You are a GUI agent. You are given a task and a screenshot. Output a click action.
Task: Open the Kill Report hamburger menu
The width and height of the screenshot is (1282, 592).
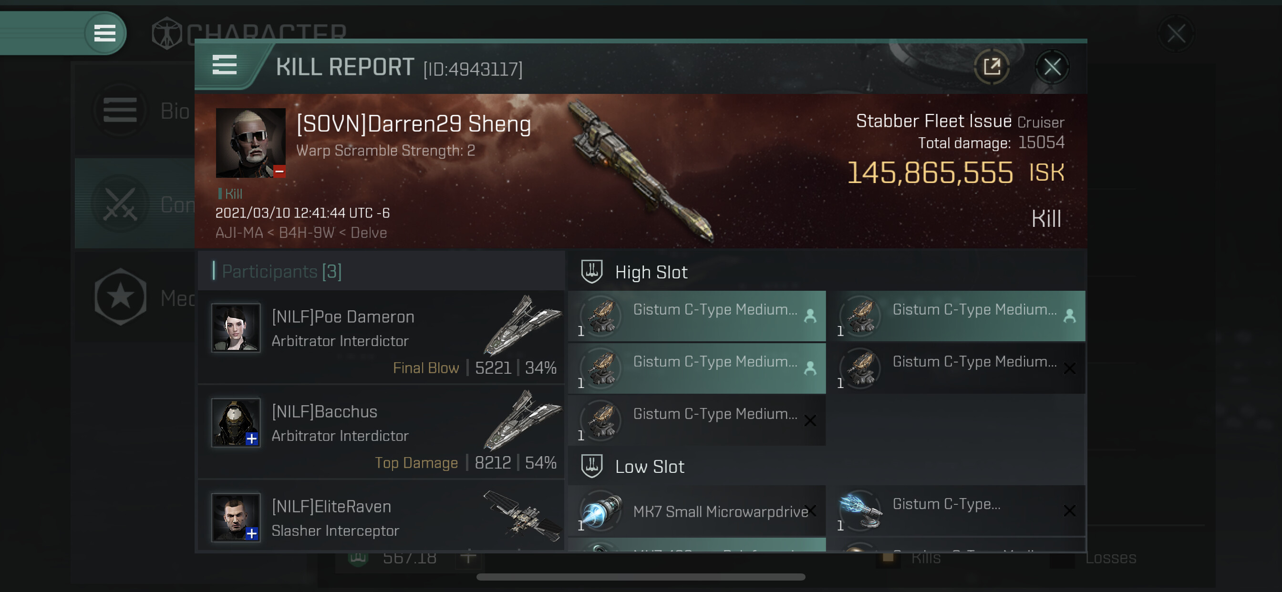[x=225, y=65]
